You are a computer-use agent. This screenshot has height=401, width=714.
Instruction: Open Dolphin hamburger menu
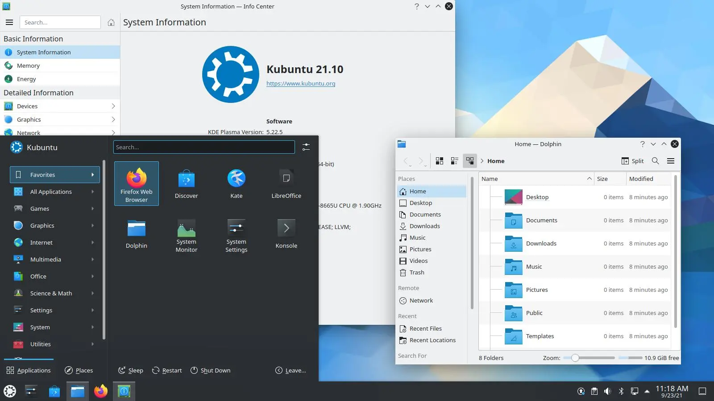[671, 161]
